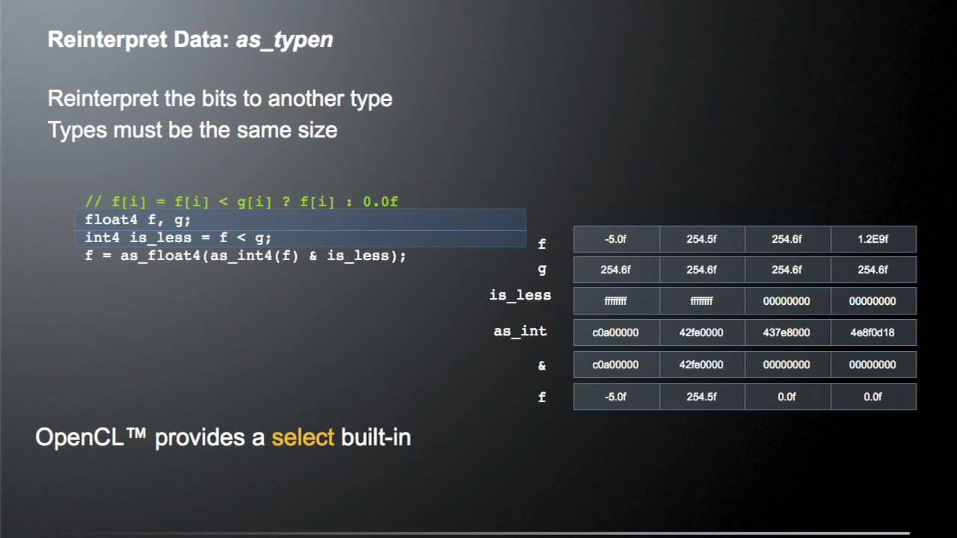Viewport: 957px width, 538px height.
Task: Select the green comment line of code
Action: coord(241,202)
